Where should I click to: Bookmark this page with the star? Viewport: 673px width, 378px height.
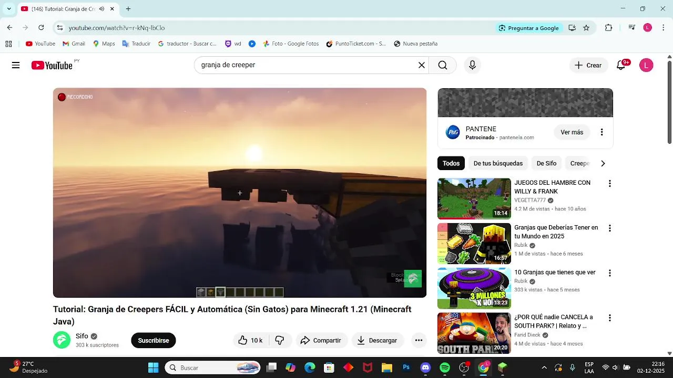(x=586, y=28)
